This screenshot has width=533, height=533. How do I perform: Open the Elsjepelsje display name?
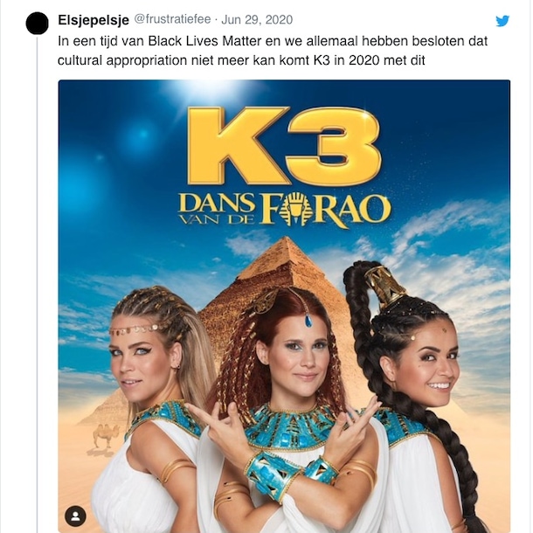click(x=93, y=20)
